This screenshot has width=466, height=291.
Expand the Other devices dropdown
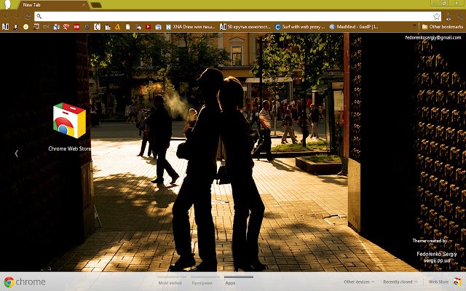pyautogui.click(x=360, y=282)
